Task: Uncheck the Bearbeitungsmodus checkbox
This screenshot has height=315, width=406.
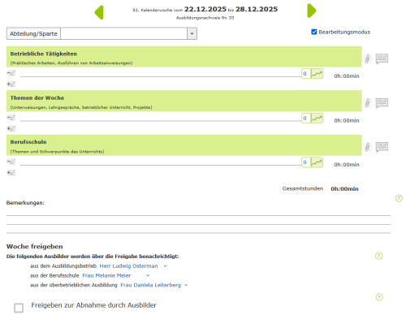Action: 314,32
